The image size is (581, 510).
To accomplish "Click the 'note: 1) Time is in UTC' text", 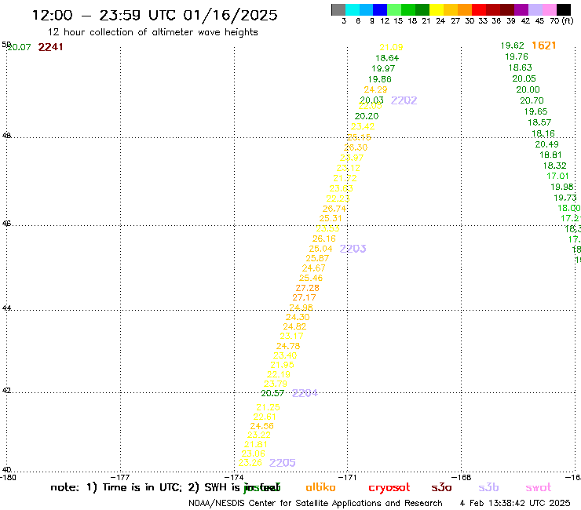I will [x=116, y=487].
